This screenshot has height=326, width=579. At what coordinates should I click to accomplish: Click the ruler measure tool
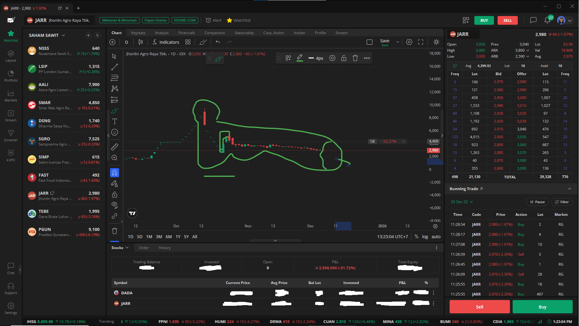(x=115, y=147)
